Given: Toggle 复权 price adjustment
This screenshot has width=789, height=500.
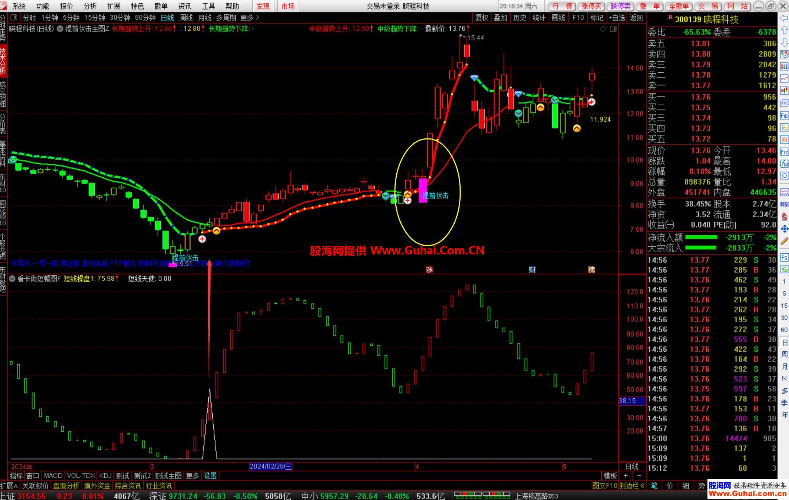Looking at the screenshot, I should tap(482, 18).
